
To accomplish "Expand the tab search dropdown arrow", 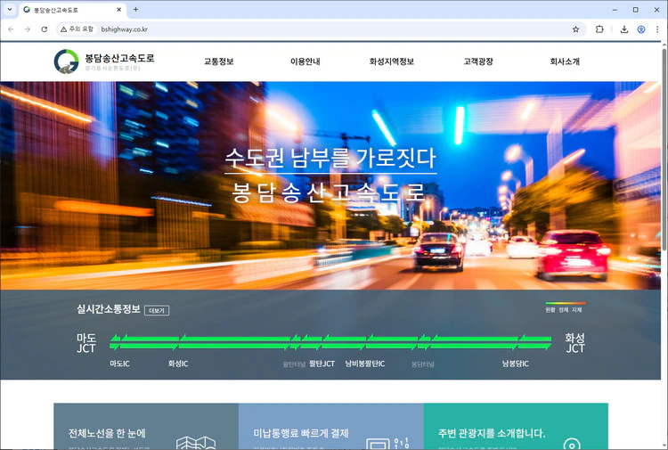I will click(x=10, y=10).
